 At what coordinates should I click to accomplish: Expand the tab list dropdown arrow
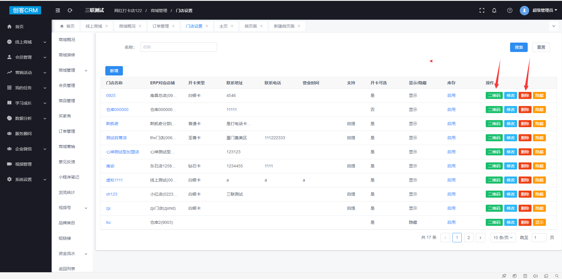[x=553, y=26]
